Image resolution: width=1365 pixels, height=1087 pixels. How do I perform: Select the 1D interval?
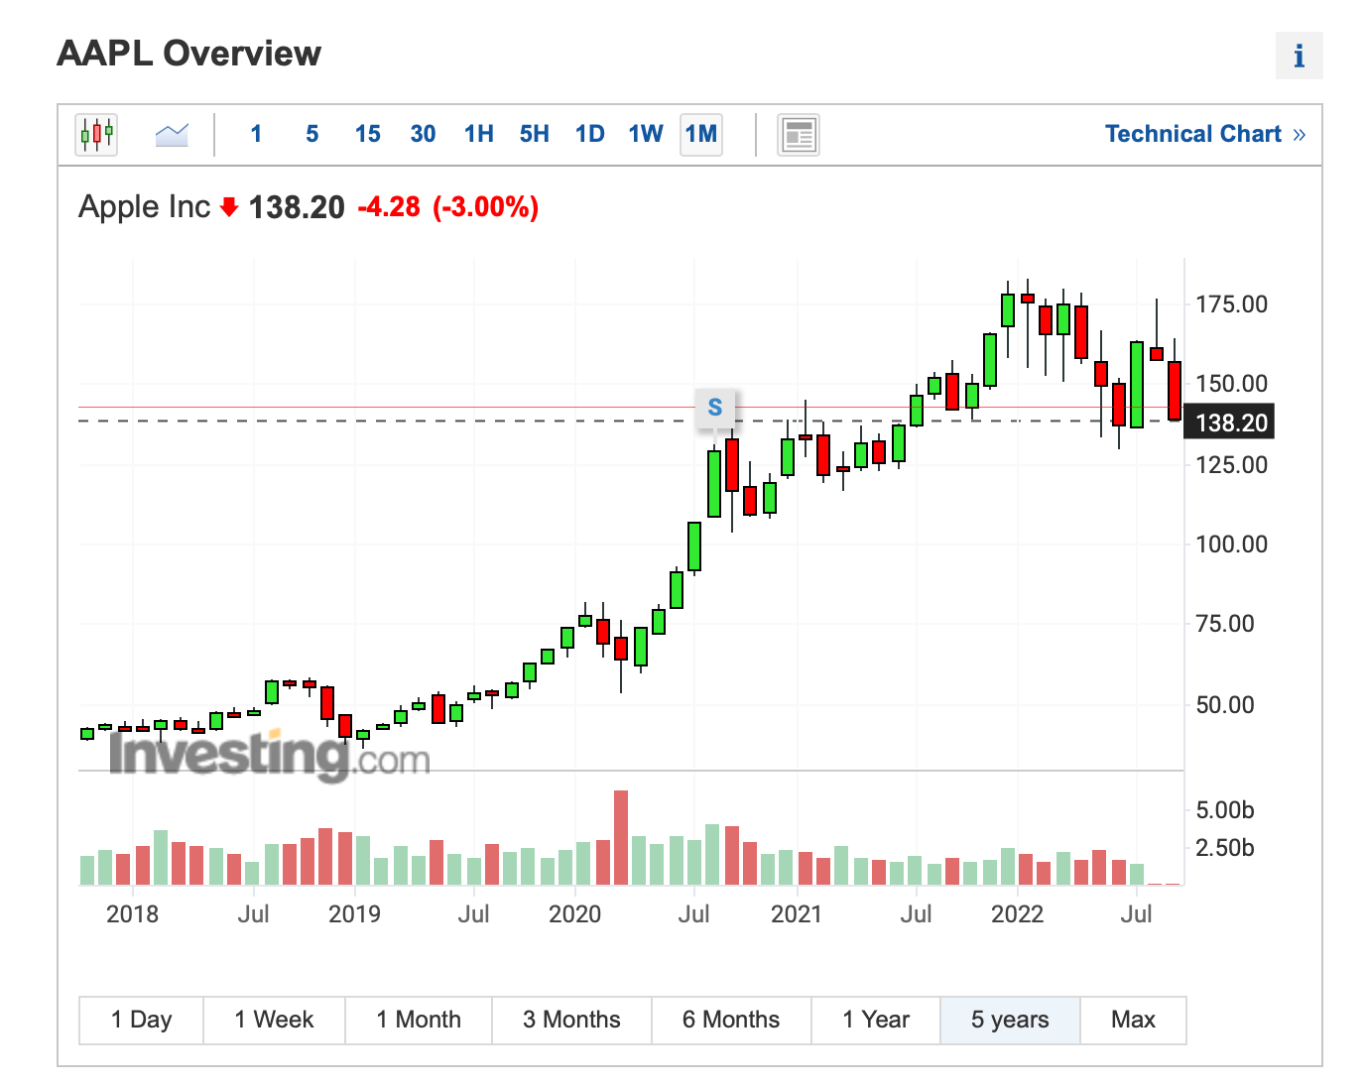(x=589, y=134)
